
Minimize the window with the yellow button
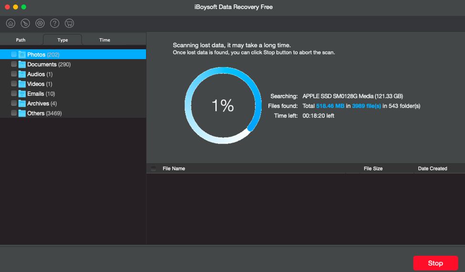coord(15,7)
